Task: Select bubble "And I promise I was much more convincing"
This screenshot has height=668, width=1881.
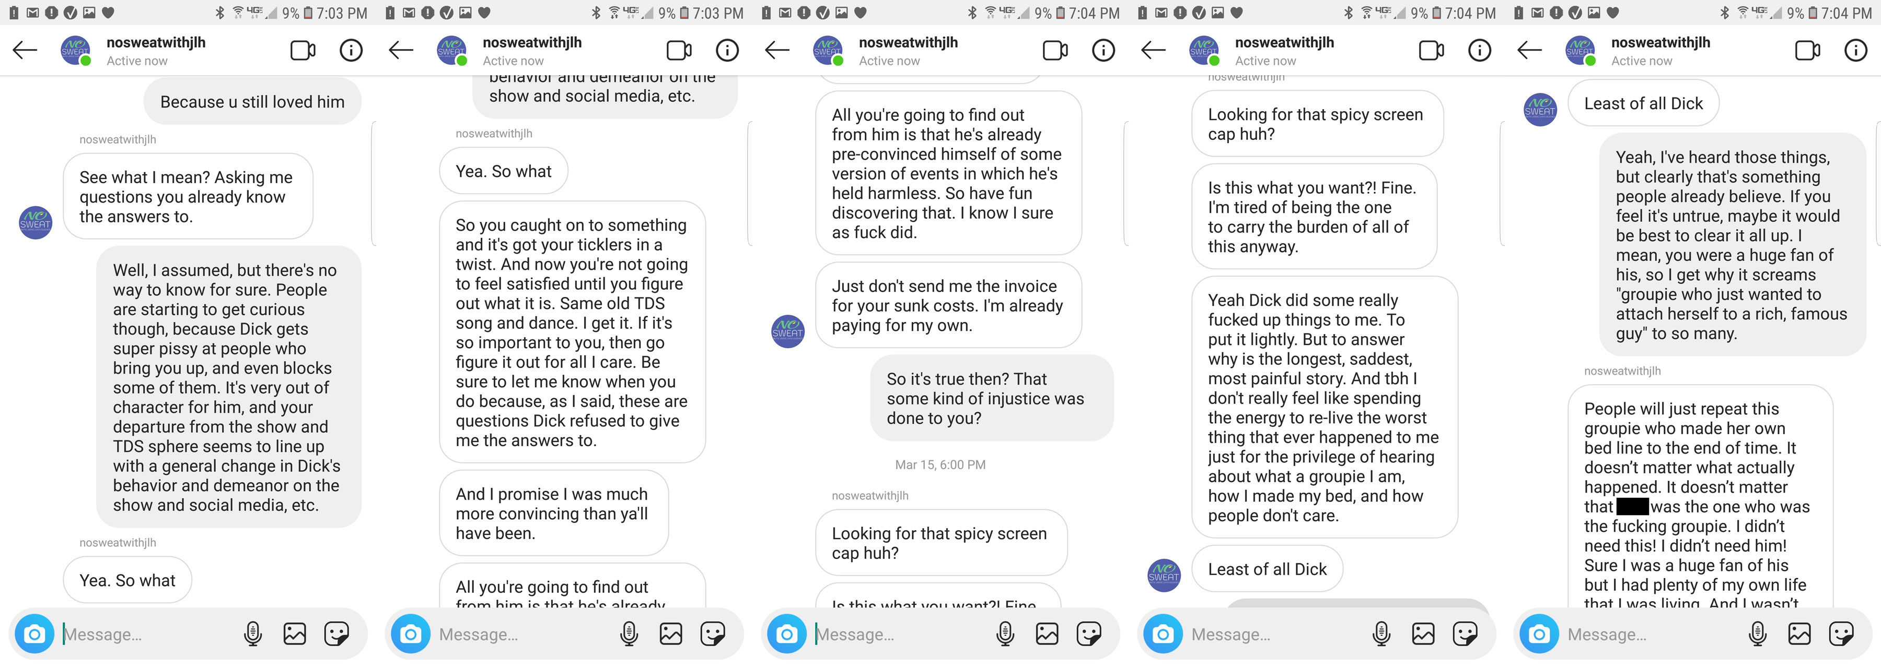Action: tap(553, 514)
